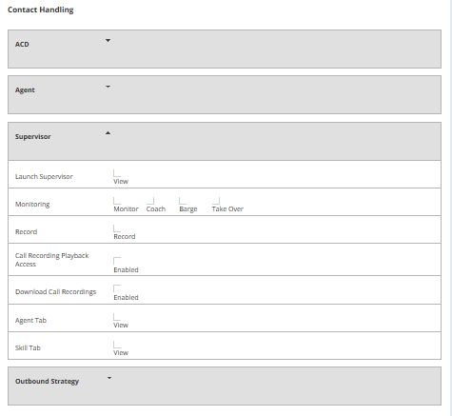452x416 pixels.
Task: Click the Supervisor section header label
Action: pos(33,137)
